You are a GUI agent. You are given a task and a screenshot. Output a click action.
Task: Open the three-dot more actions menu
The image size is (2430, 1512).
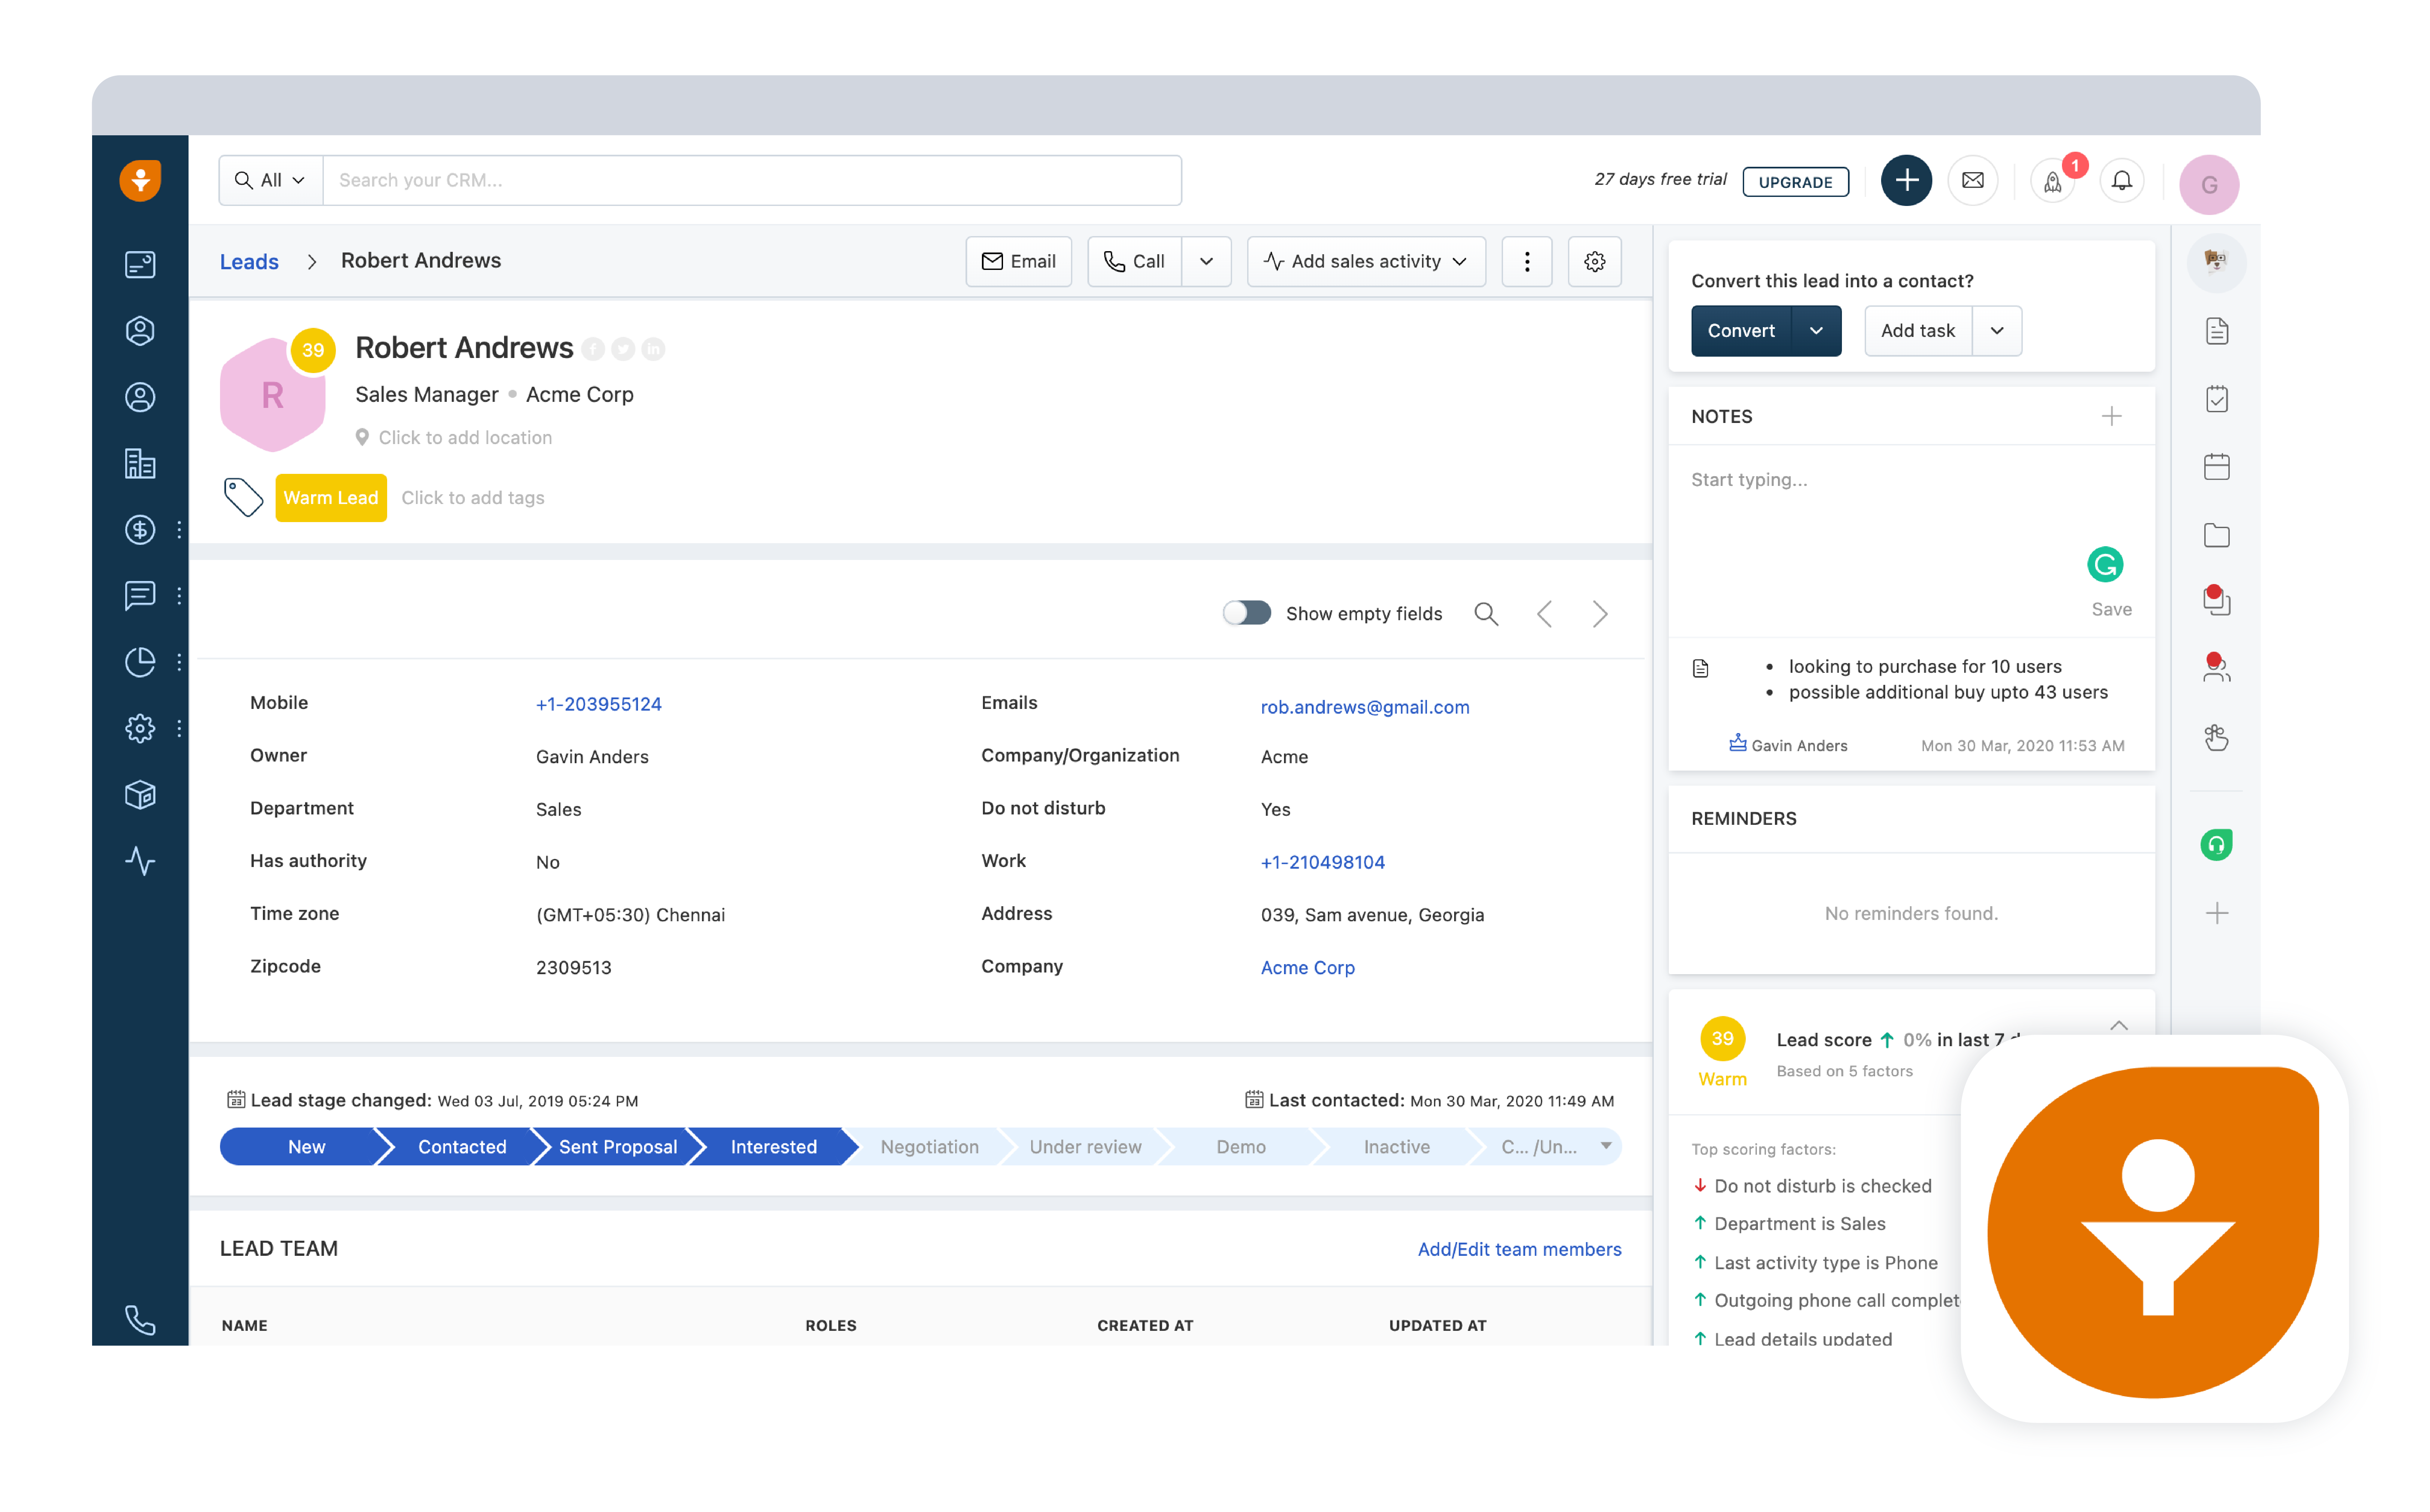[1527, 262]
